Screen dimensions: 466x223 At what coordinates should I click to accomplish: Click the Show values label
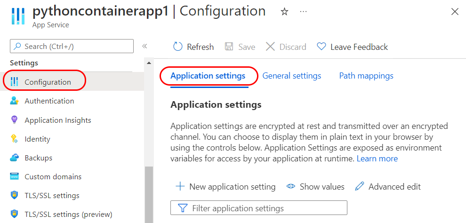point(322,187)
